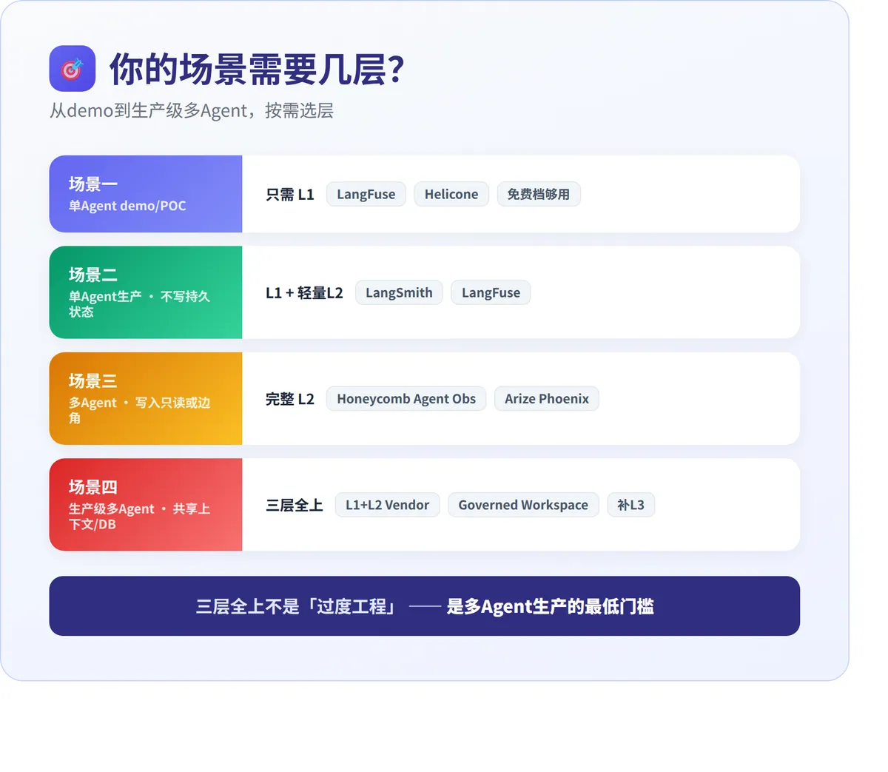Click the L1+L2 Vendor tag
Screen dimensions: 888x772
coord(388,505)
